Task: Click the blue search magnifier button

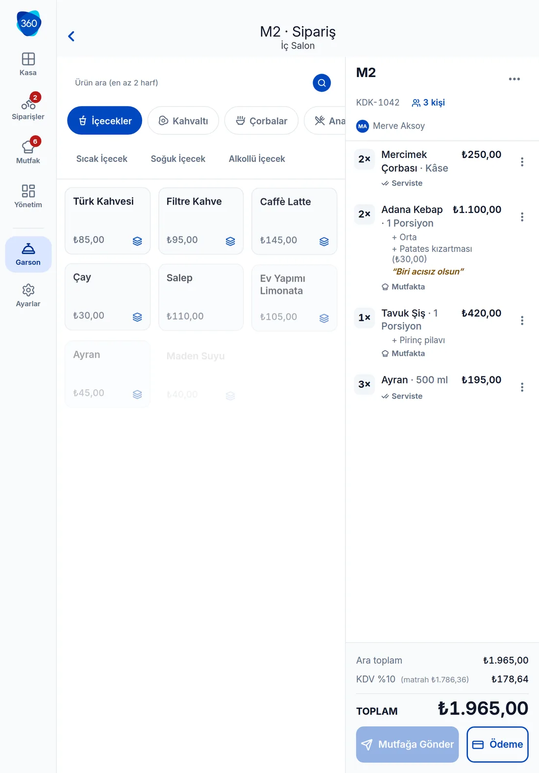Action: 322,83
